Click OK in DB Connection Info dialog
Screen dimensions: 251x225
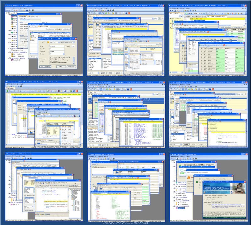click(61, 66)
